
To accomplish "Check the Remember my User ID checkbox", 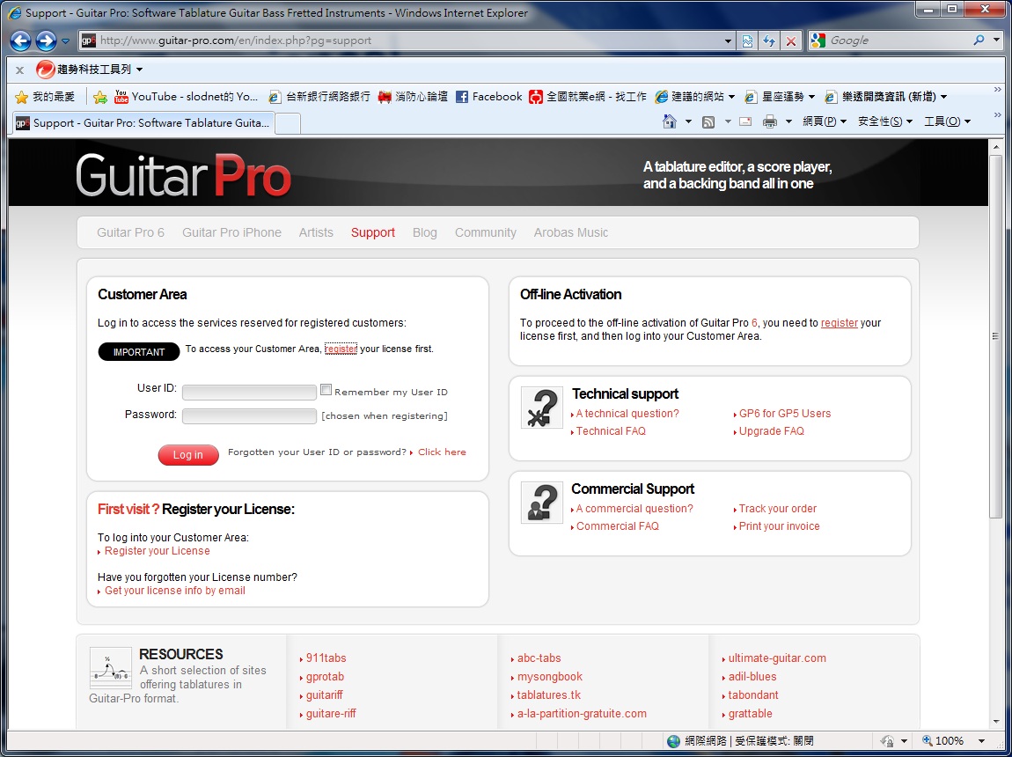I will (326, 390).
